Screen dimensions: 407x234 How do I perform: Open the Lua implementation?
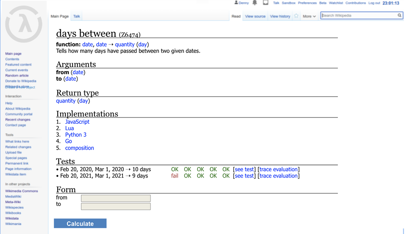[69, 128]
